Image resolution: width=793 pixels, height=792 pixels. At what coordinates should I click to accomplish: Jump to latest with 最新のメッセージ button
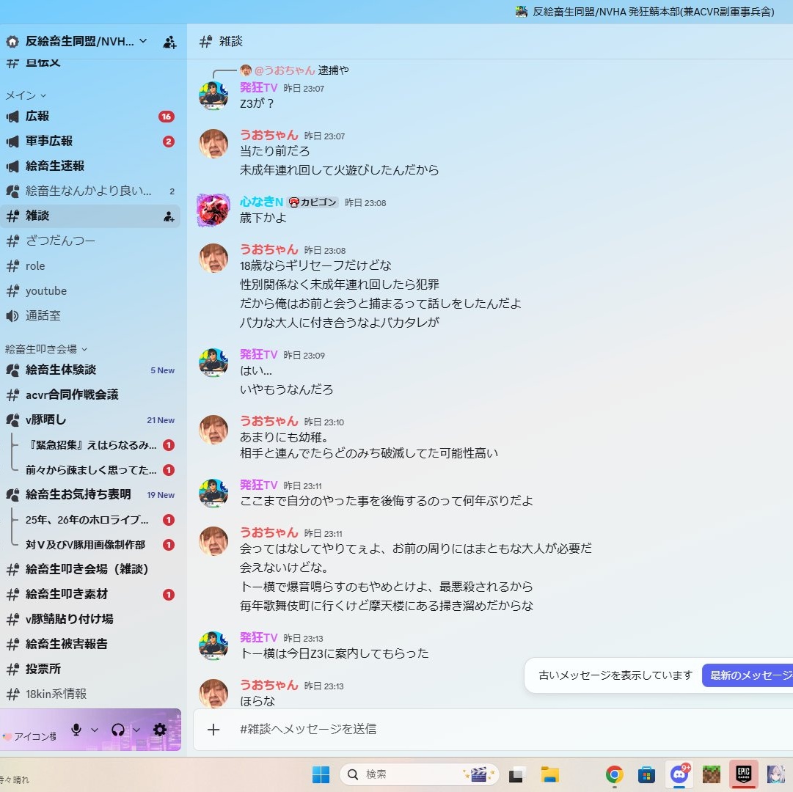748,675
